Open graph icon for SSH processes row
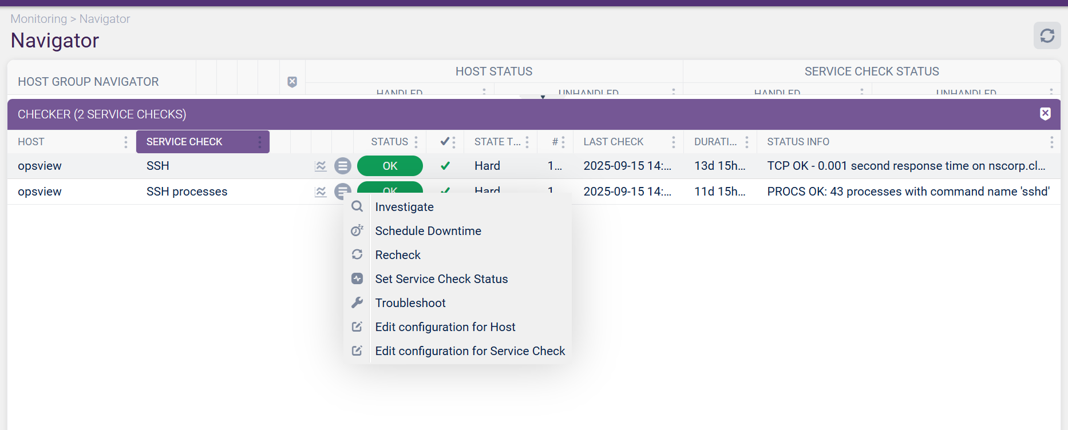Screen dimensions: 1068x430 [321, 192]
